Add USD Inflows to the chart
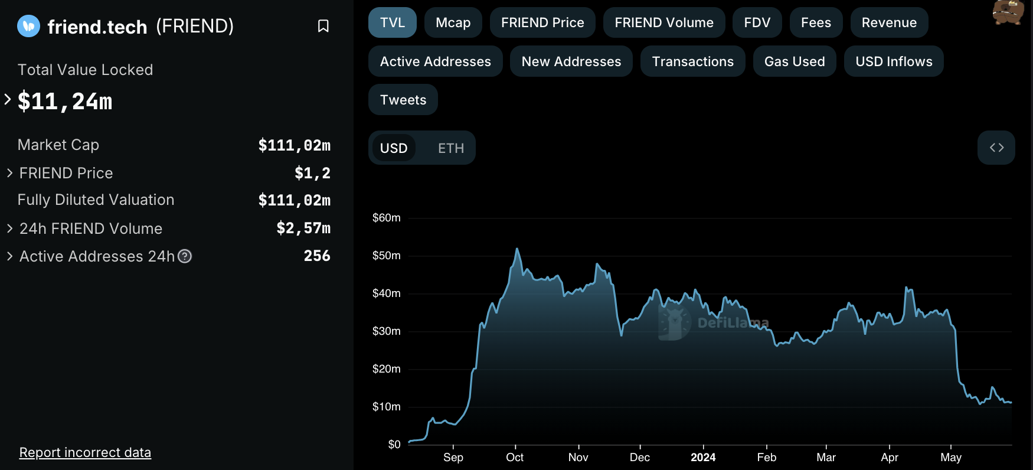This screenshot has height=470, width=1033. click(x=893, y=61)
